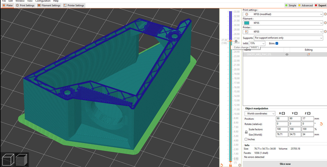Screen dimensions: 327x167
Task: Open the Window menu
Action: (x=20, y=1)
